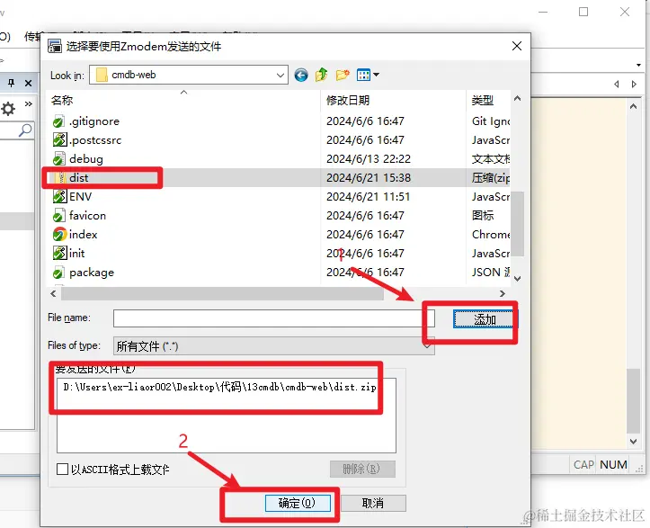Click the 取消 button

point(373,503)
